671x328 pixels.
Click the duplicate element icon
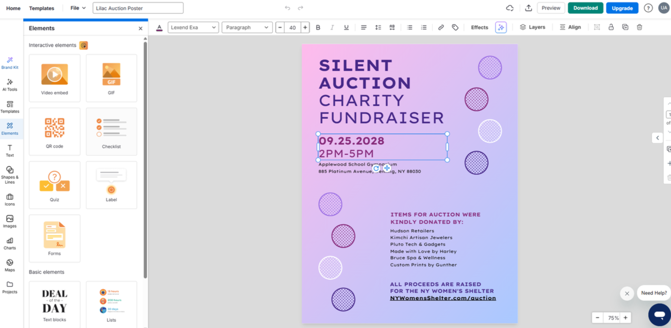(625, 27)
